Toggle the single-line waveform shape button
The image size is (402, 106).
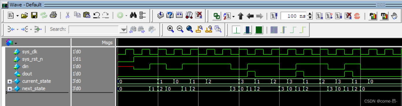pos(236,30)
